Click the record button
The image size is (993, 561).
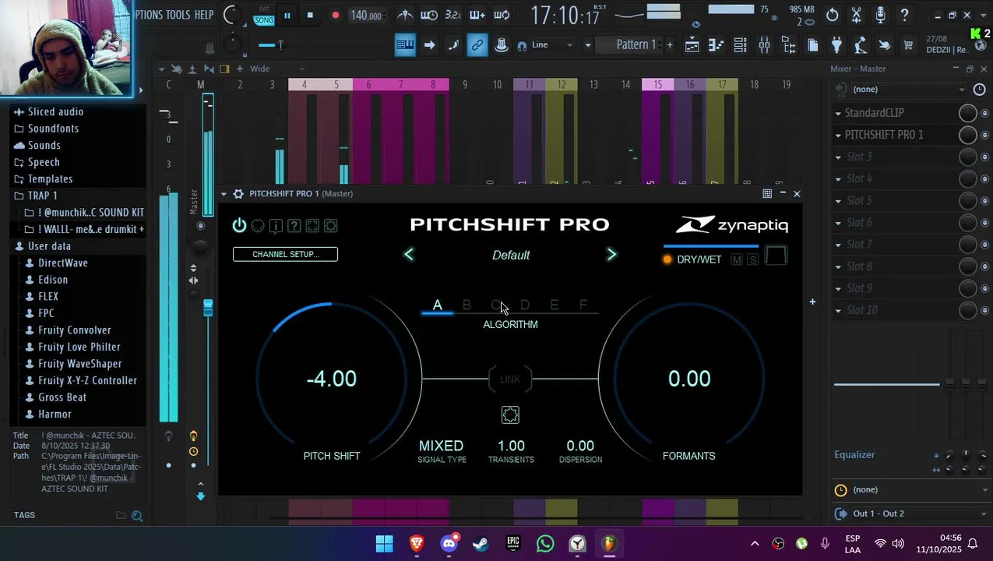[x=336, y=16]
